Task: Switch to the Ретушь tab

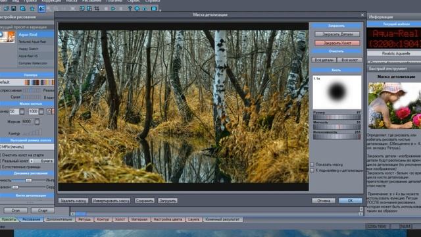Action: (x=84, y=219)
